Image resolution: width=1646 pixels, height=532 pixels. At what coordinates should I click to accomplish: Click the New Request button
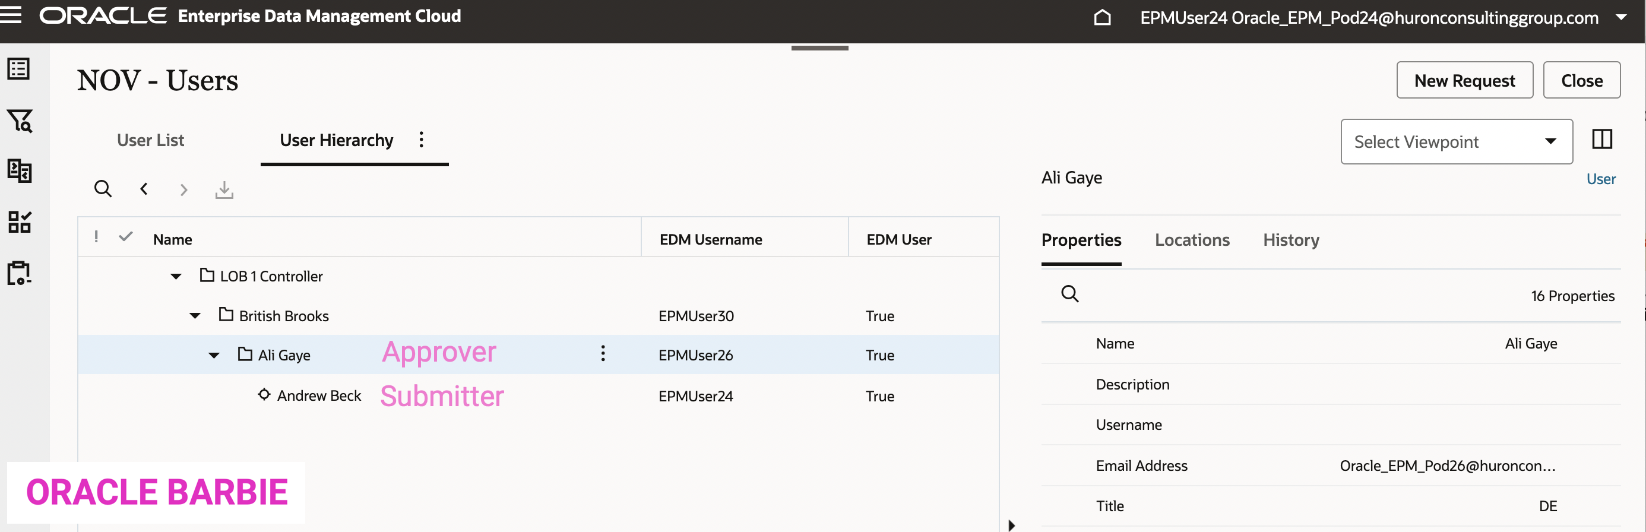(1464, 81)
